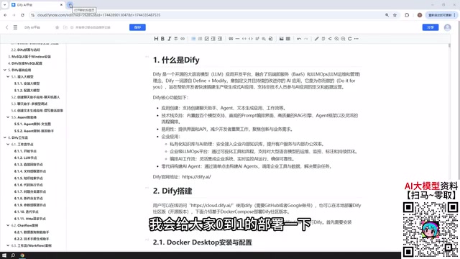
Task: Jump to outline item 6.1.2 LLM节点
Action: click(x=25, y=158)
